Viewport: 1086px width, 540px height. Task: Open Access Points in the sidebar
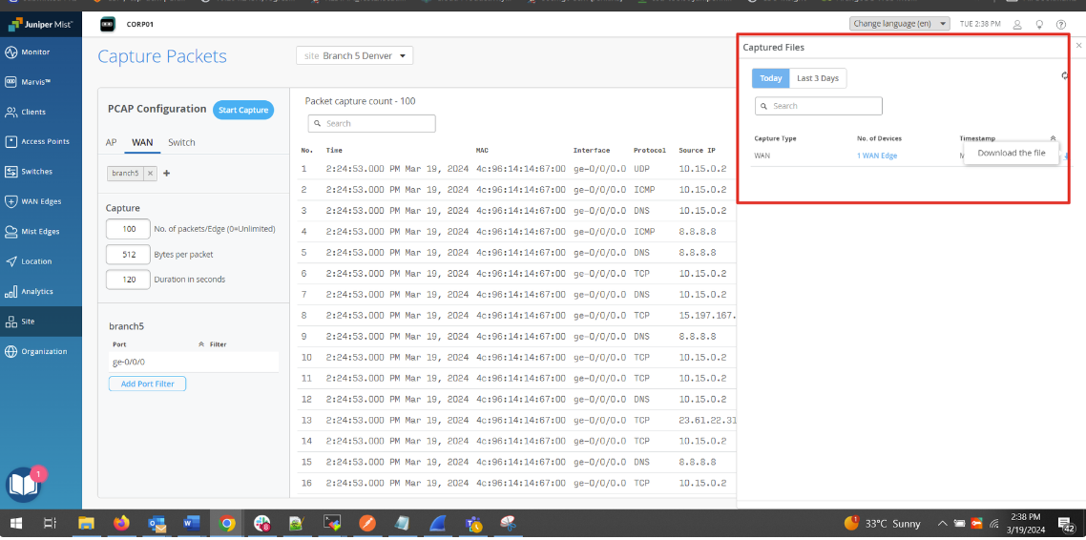(x=41, y=141)
